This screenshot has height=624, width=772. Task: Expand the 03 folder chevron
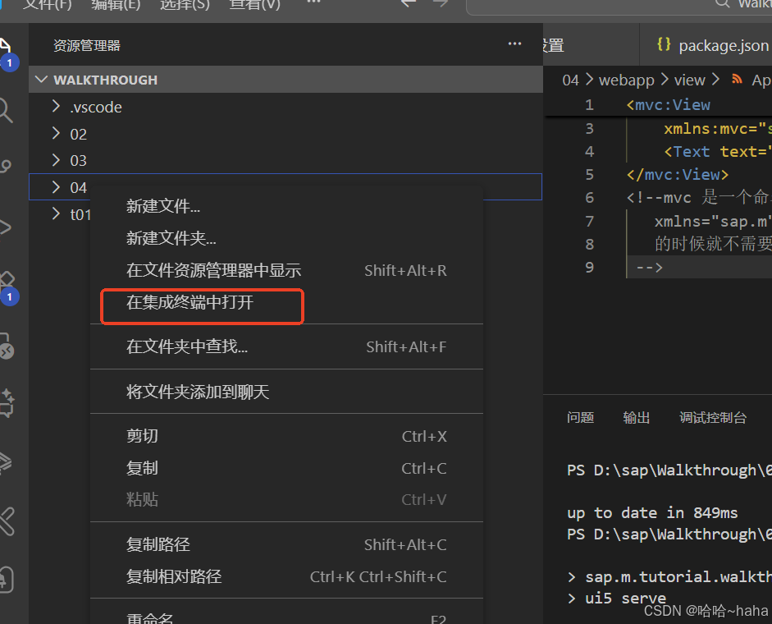coord(56,160)
